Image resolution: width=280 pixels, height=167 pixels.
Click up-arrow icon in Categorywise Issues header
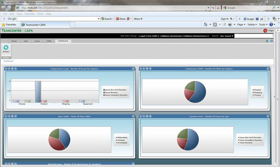click(9, 68)
